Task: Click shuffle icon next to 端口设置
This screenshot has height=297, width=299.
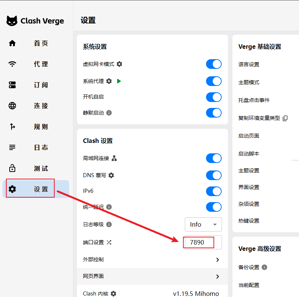Action: pyautogui.click(x=109, y=242)
